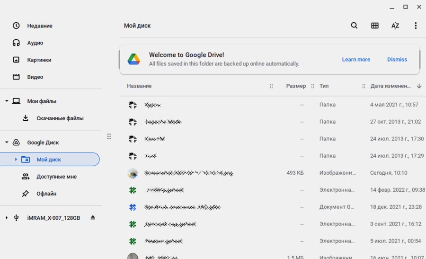Select the Google Диск label
Viewport: 426px width, 259px height.
[43, 143]
